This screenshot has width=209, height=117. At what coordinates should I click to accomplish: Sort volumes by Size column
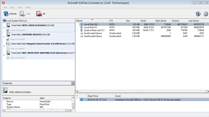132,21
